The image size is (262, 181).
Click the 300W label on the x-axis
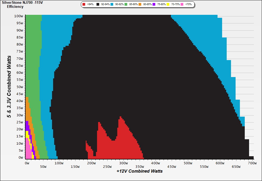pyautogui.click(x=123, y=163)
